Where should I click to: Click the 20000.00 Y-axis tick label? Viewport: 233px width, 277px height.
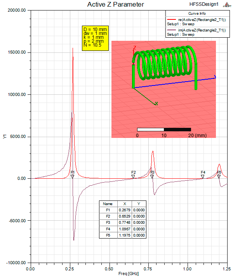[x=17, y=10]
